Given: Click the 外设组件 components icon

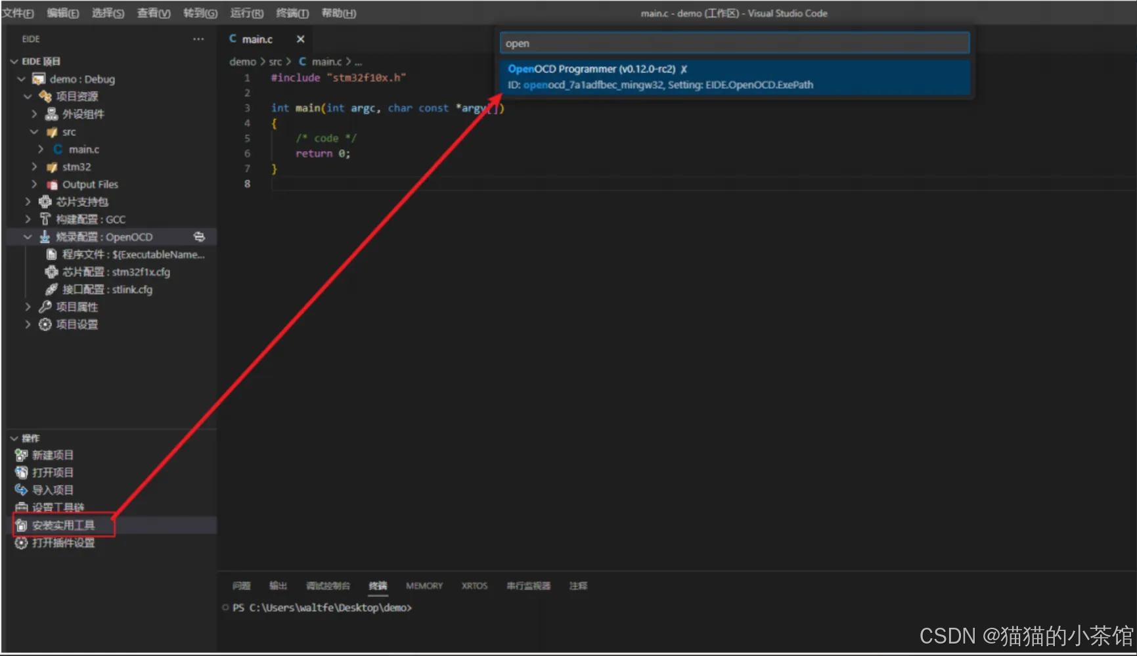Looking at the screenshot, I should 51,114.
